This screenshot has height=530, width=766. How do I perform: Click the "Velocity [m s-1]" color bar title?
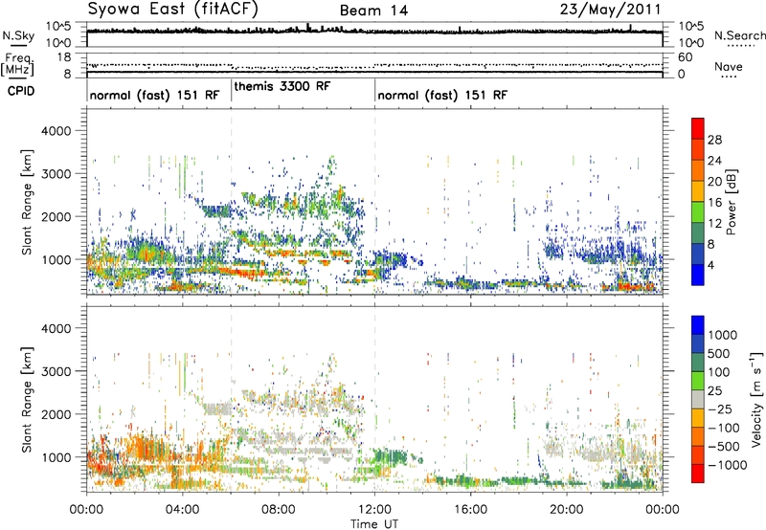point(756,399)
